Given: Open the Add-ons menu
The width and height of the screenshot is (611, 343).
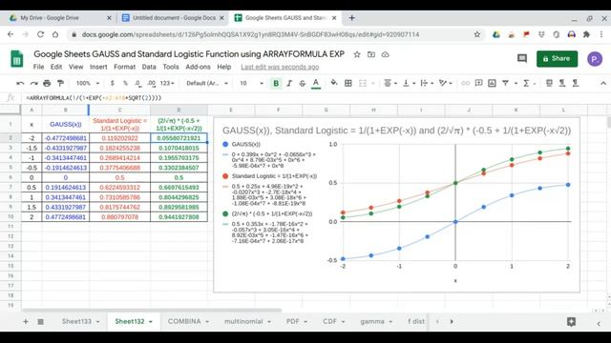Looking at the screenshot, I should coord(198,67).
